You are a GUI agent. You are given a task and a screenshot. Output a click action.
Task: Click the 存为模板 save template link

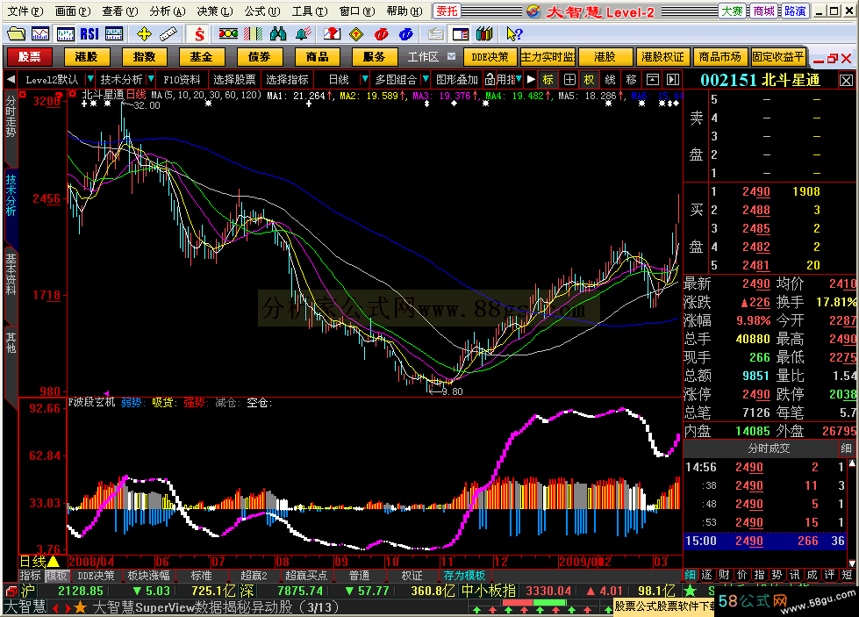(x=464, y=576)
